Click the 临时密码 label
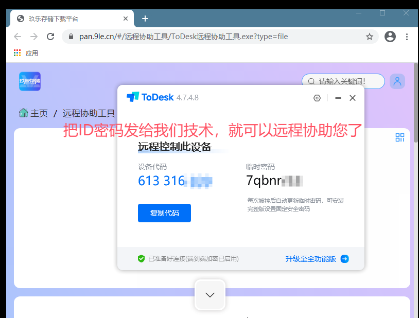This screenshot has height=318, width=419. pos(260,167)
